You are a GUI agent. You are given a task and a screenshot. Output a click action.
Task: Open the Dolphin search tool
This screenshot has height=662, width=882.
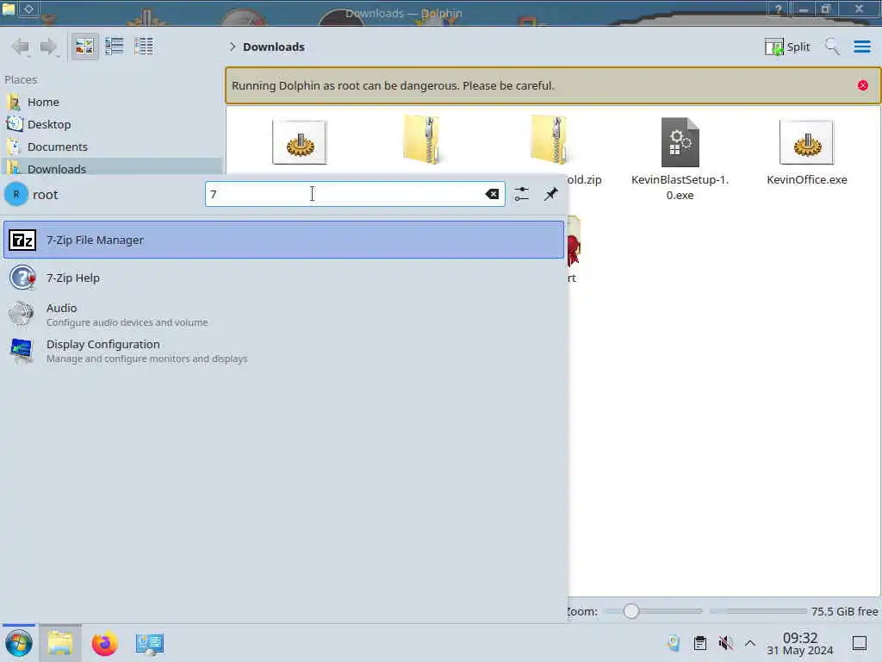click(x=832, y=47)
